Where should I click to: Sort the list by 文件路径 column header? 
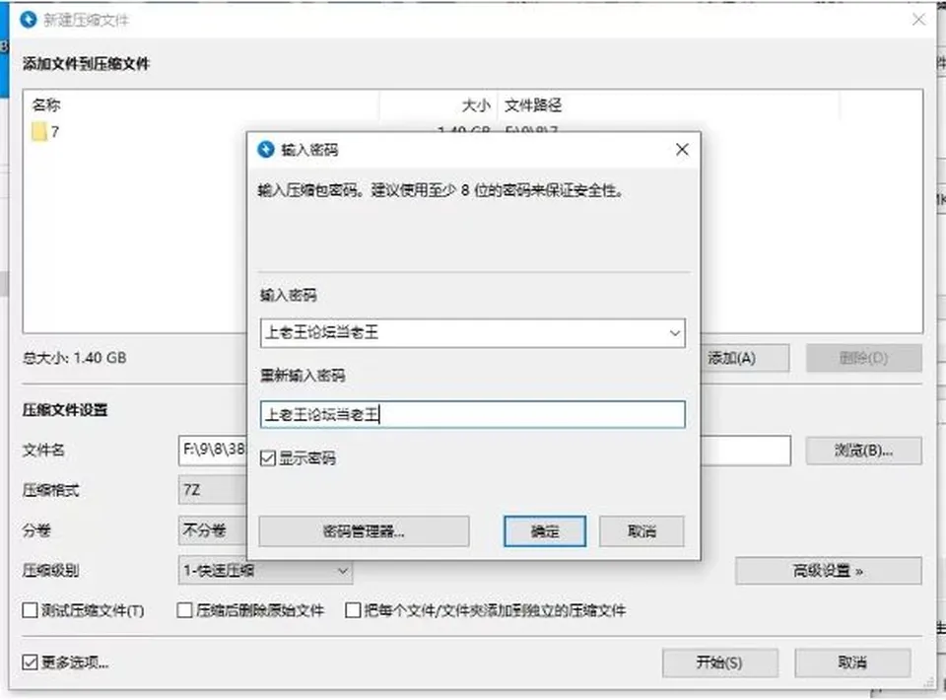(668, 105)
